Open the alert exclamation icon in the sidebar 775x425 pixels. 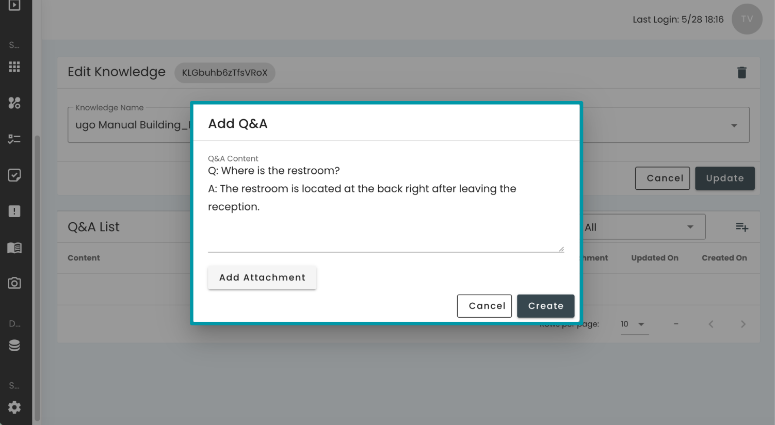pyautogui.click(x=14, y=211)
